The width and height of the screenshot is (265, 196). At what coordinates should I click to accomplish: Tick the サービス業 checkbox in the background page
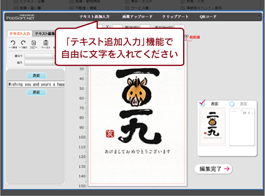tap(127, 8)
